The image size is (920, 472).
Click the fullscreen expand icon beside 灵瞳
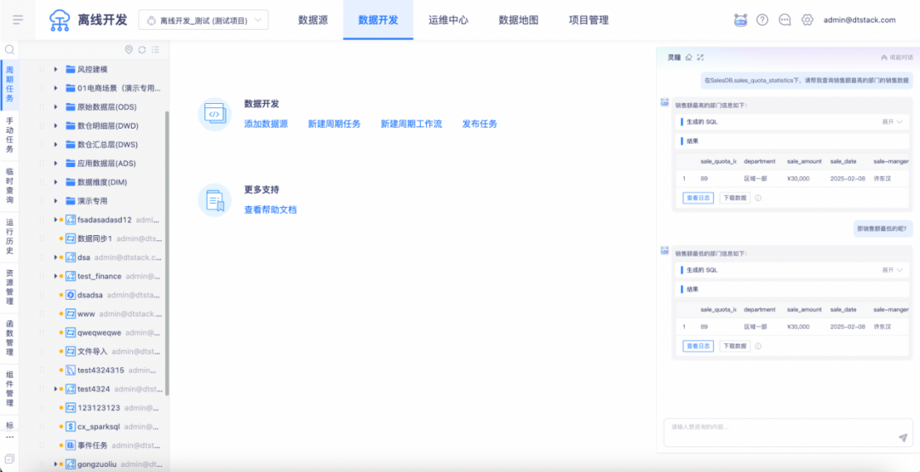[700, 58]
